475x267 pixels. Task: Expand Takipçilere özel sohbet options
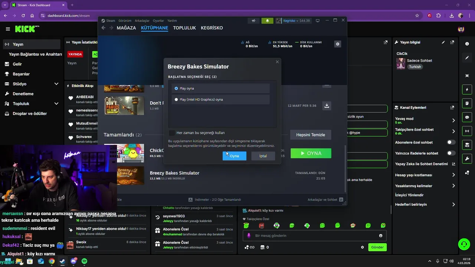[453, 131]
